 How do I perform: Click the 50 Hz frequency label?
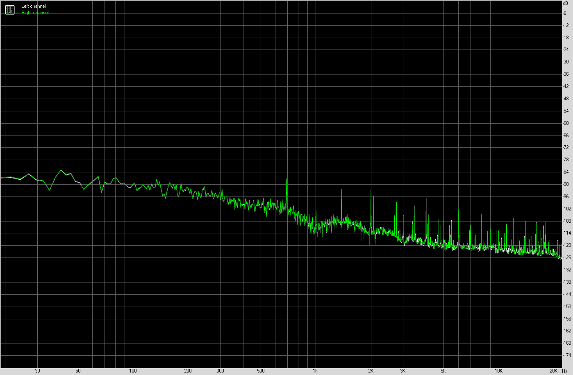coord(78,371)
